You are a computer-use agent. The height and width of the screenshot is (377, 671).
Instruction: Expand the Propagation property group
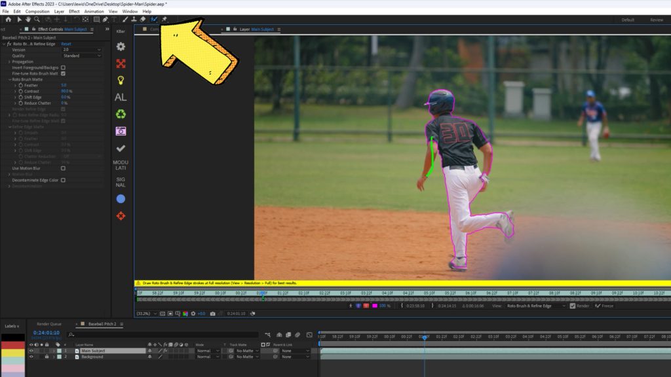tap(9, 62)
